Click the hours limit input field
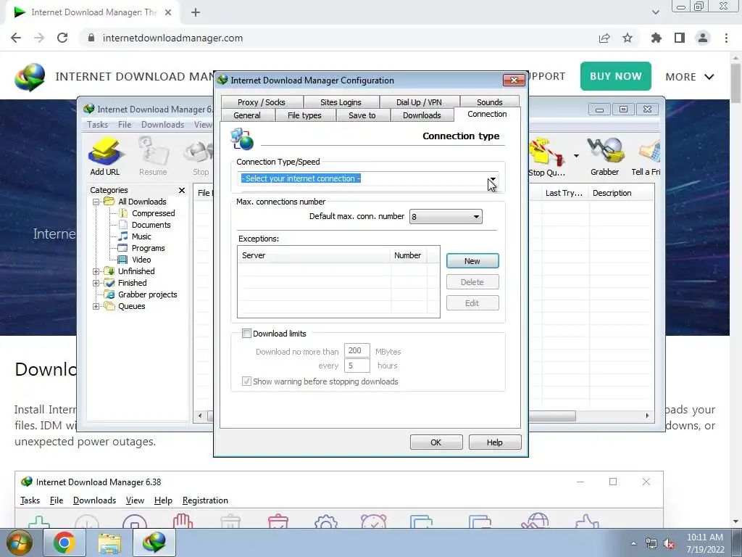 [357, 366]
